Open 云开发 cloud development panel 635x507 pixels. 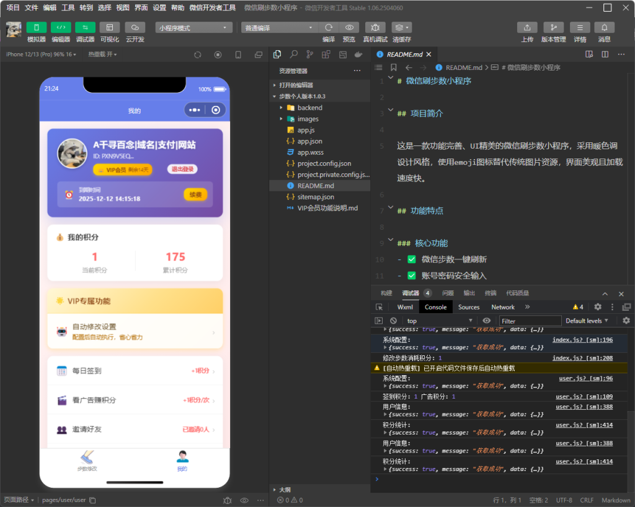tap(135, 28)
